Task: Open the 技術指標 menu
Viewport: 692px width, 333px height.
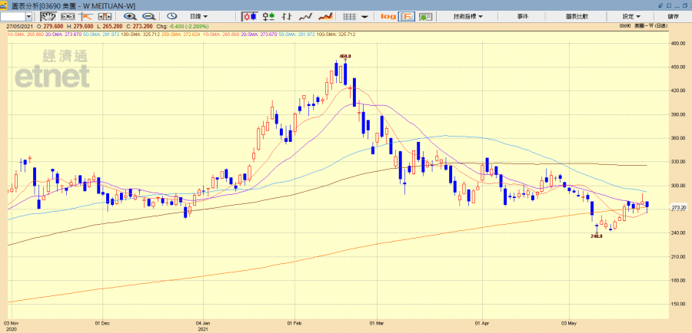Action: [x=468, y=16]
